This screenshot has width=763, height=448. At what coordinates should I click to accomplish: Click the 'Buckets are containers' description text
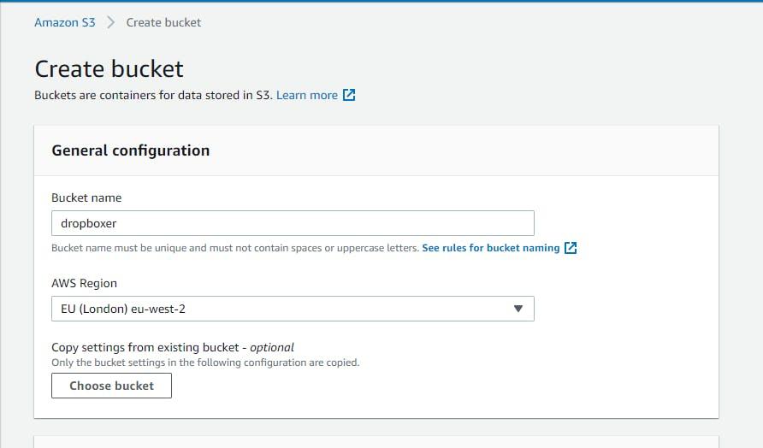click(153, 95)
